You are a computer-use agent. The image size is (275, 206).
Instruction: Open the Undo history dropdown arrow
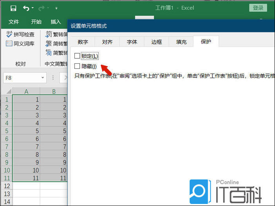(x=33, y=8)
